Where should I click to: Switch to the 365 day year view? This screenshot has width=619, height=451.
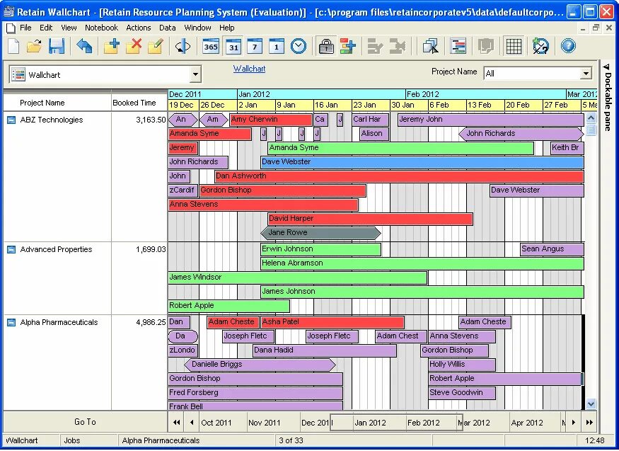click(x=210, y=47)
